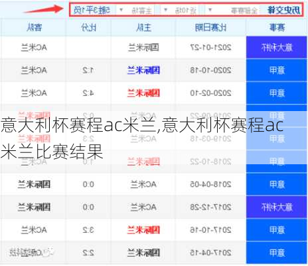
Task: Click the 1:2 score on 2020-10-18
Action: click(x=88, y=70)
